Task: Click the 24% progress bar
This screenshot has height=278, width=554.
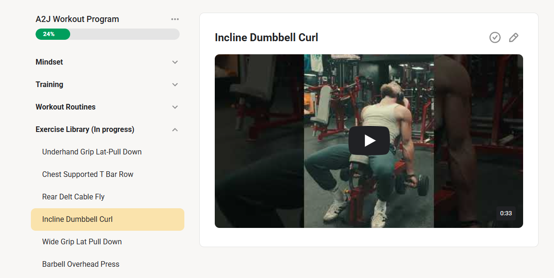Action: click(108, 34)
